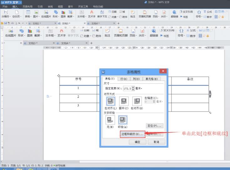Click the 图片 insert picture icon
230x170 pixels.
tap(37, 12)
